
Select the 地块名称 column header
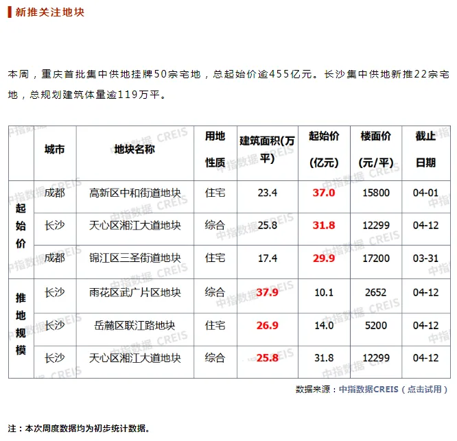(x=135, y=150)
